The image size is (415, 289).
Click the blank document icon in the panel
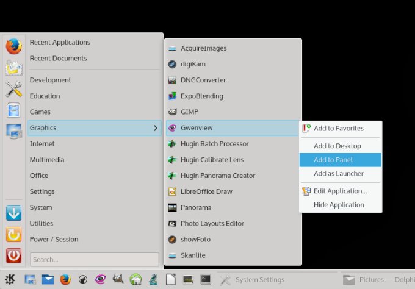pyautogui.click(x=171, y=279)
